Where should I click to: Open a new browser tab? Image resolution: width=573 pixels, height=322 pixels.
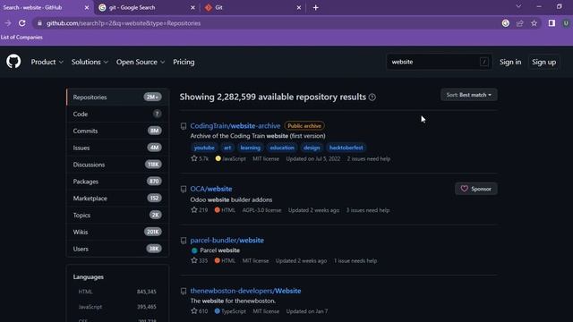point(316,7)
